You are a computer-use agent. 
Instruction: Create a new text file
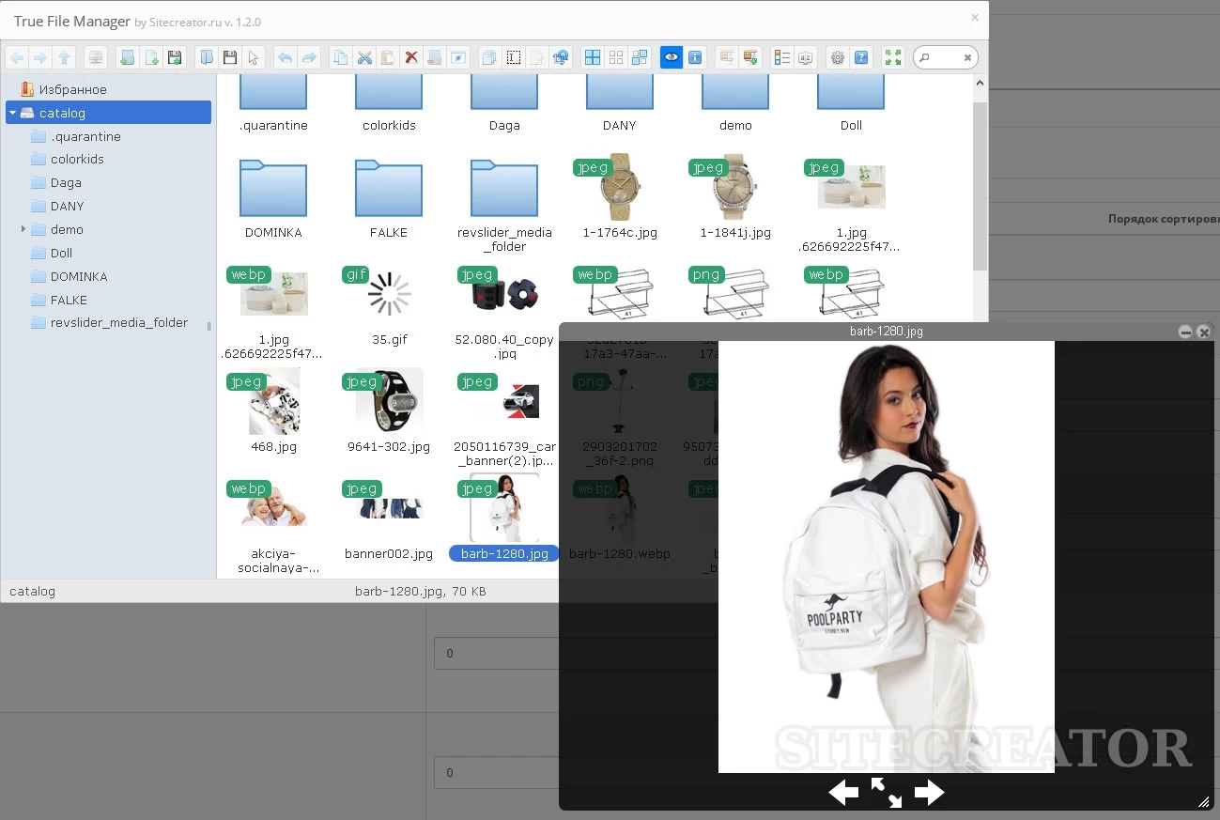click(151, 57)
